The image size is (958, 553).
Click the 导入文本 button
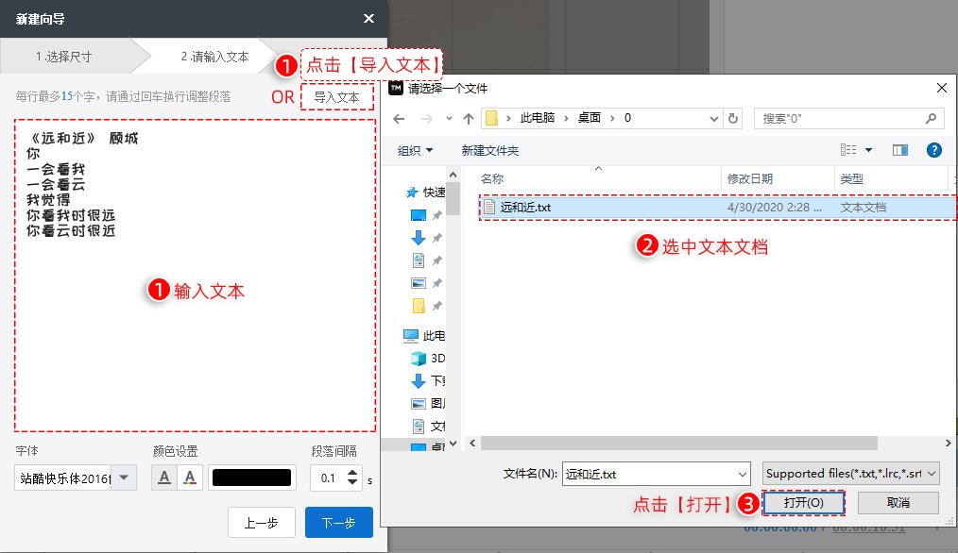click(x=337, y=97)
